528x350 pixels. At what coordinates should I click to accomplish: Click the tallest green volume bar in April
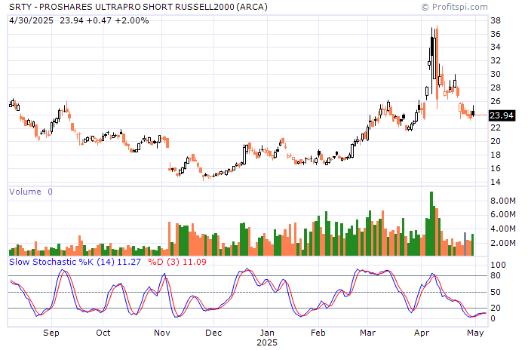[431, 224]
